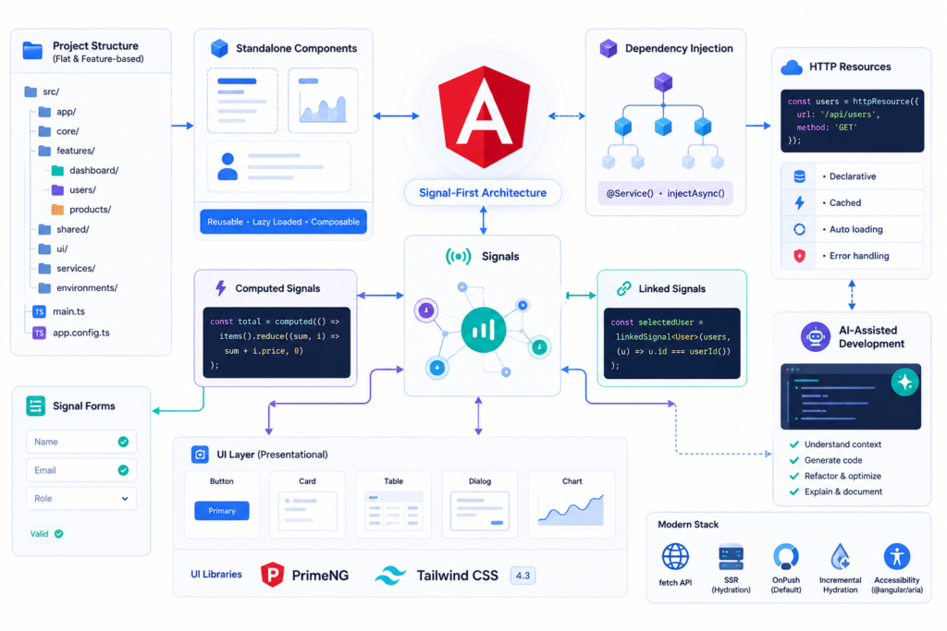Open the Role dropdown in Signal Forms
The height and width of the screenshot is (631, 947).
click(81, 498)
